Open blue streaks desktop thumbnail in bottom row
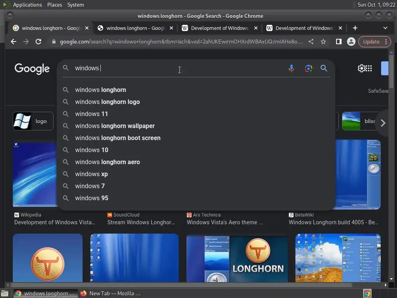This screenshot has width=397, height=298. pos(135,258)
